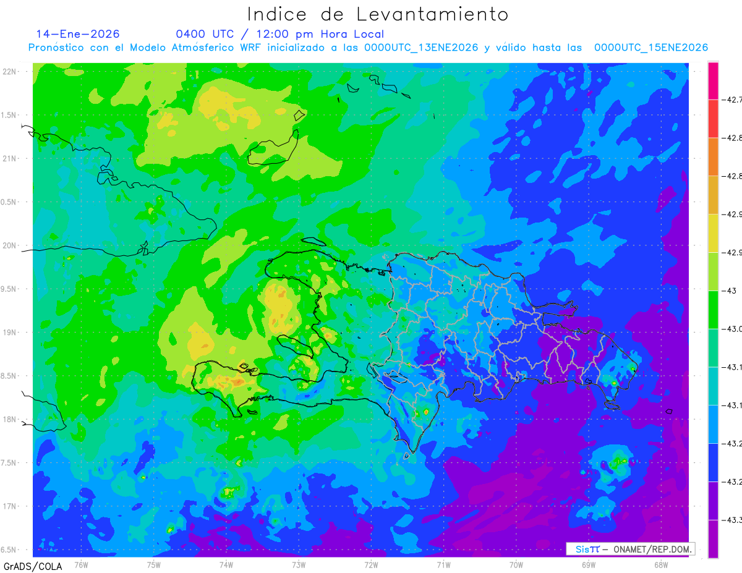Viewport: 742px width, 573px height.
Task: Click the latitude label "19N"
Action: (11, 333)
